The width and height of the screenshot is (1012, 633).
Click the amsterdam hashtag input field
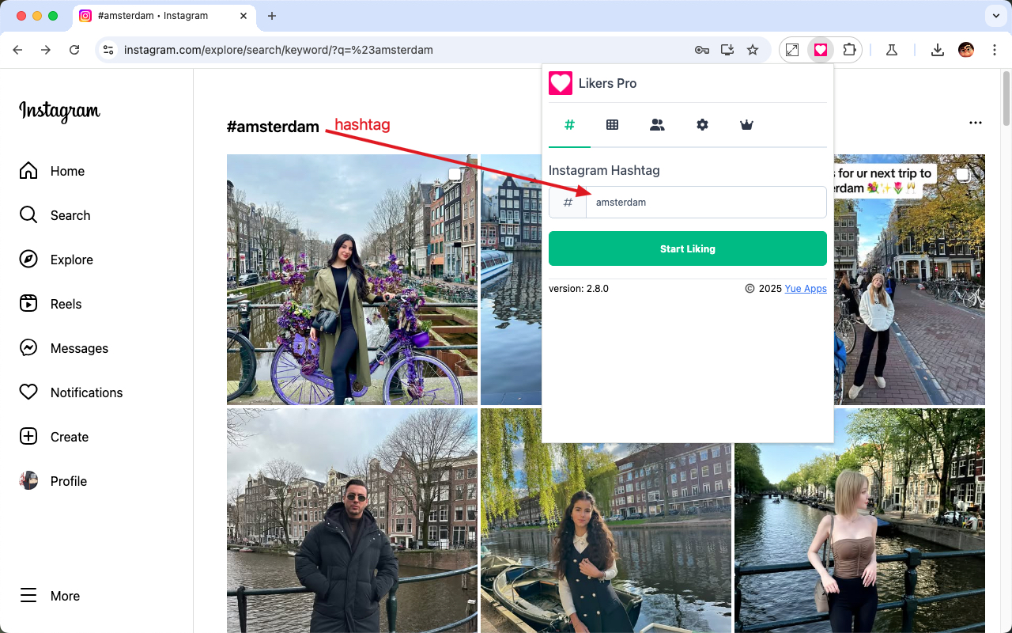[704, 202]
